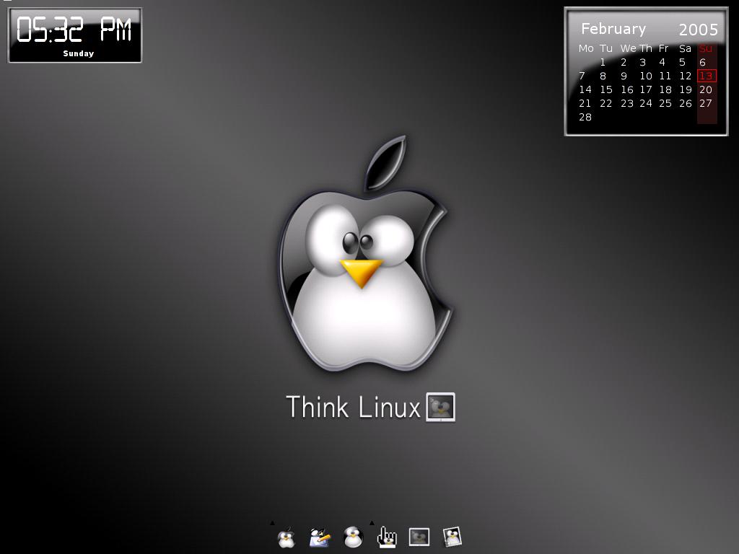Select date 14 in the calendar

click(x=585, y=89)
